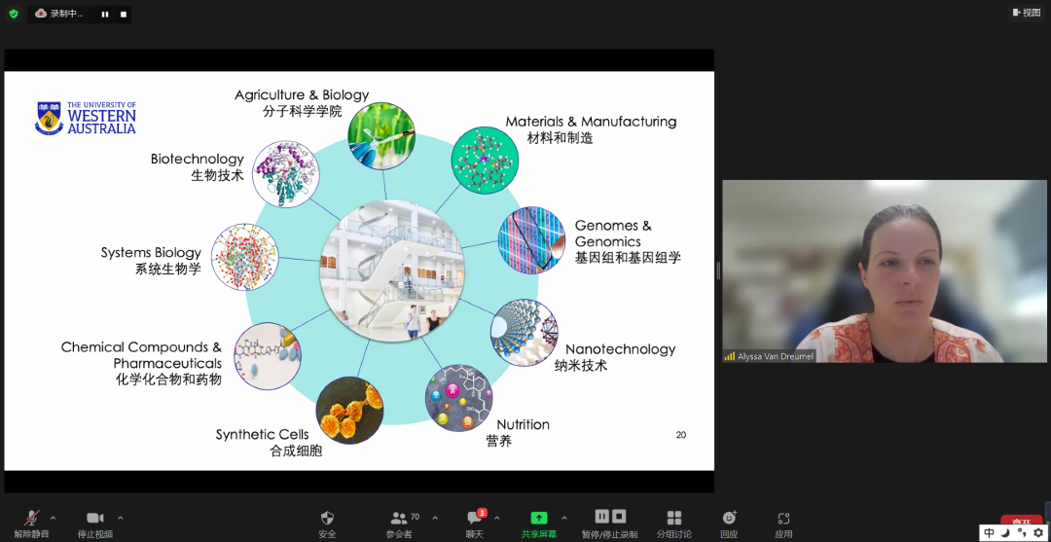Image resolution: width=1051 pixels, height=542 pixels.
Task: Toggle microphone with 解除静音 button
Action: (x=33, y=524)
